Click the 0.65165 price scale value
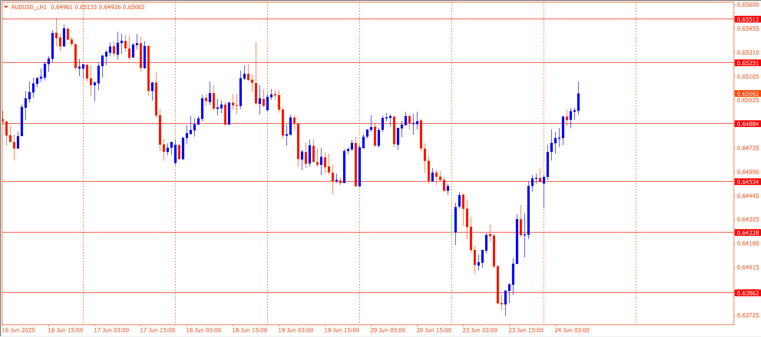 [x=748, y=77]
